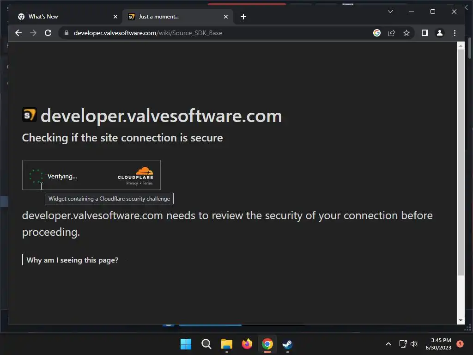Click the Verifying spinner in widget
This screenshot has height=355, width=473.
click(36, 176)
